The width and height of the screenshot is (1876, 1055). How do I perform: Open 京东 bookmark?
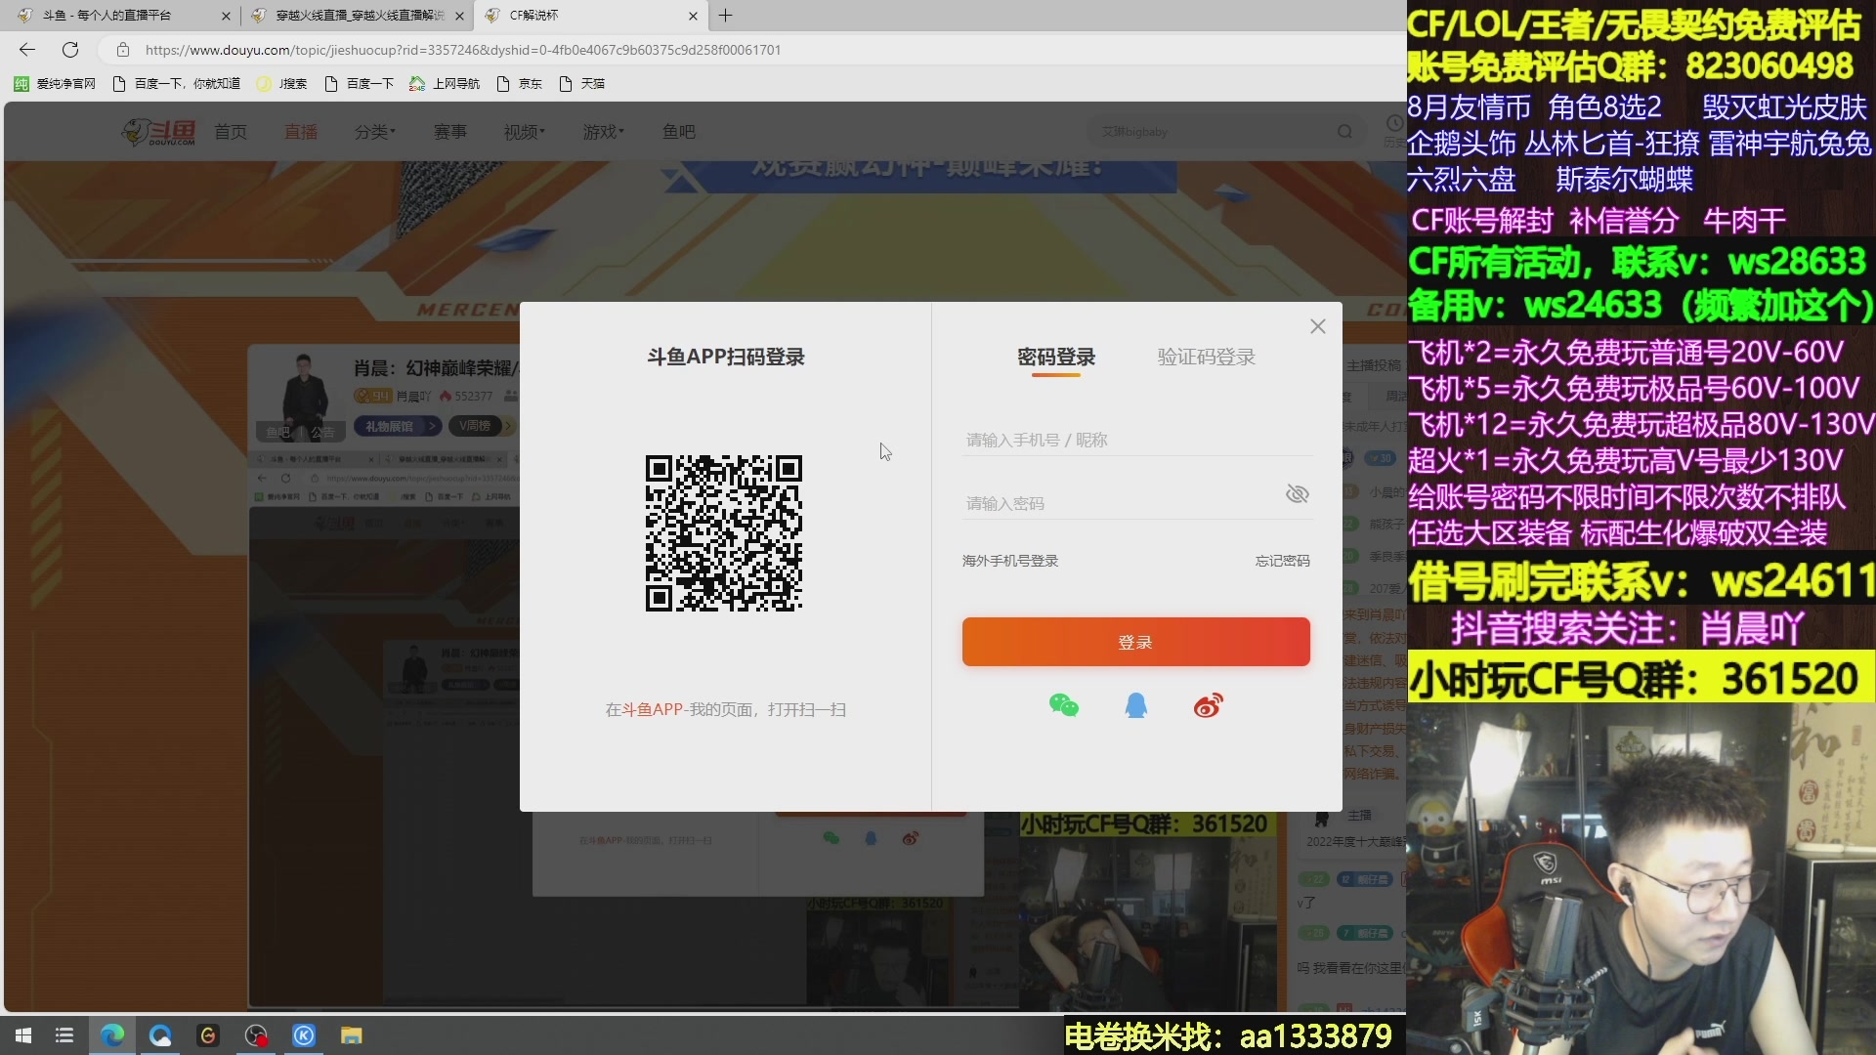(520, 84)
